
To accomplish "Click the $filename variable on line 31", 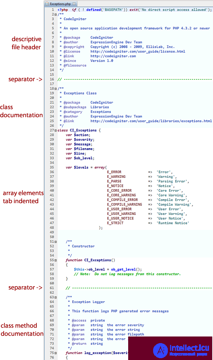I will click(x=84, y=149).
